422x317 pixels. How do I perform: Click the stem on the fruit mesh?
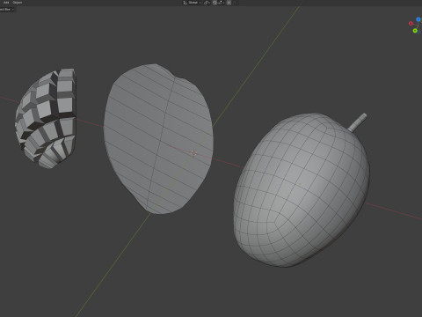(358, 122)
